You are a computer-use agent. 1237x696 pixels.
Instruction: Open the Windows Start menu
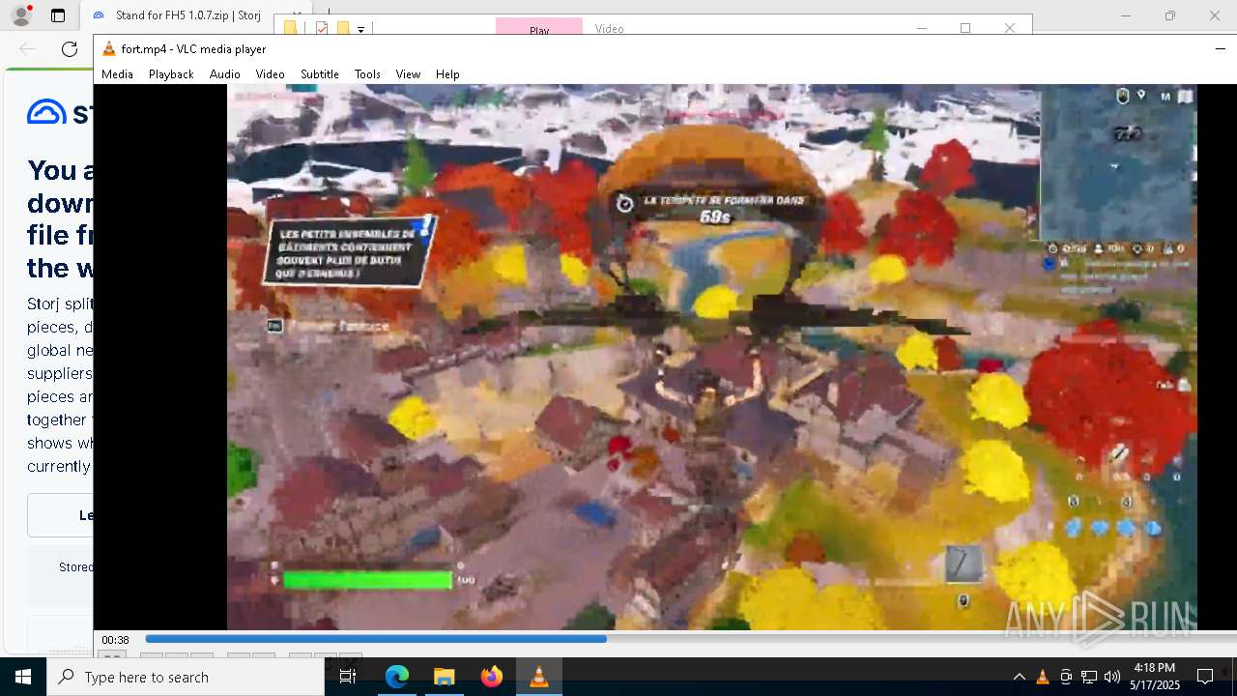point(23,677)
